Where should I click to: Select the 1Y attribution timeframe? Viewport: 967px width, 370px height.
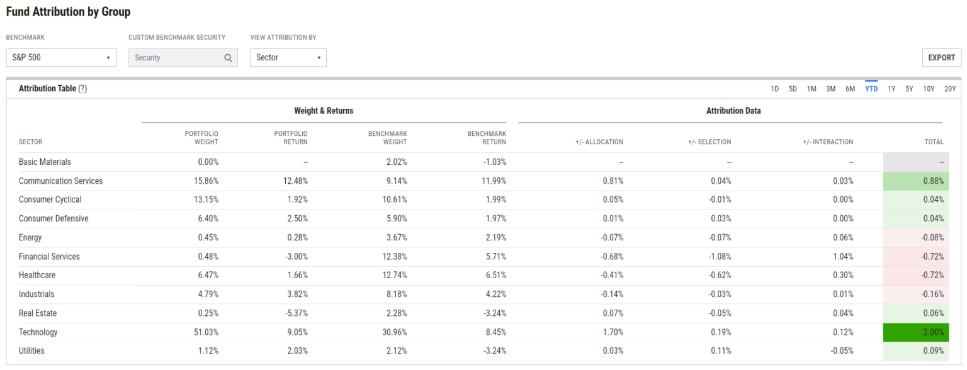[891, 89]
